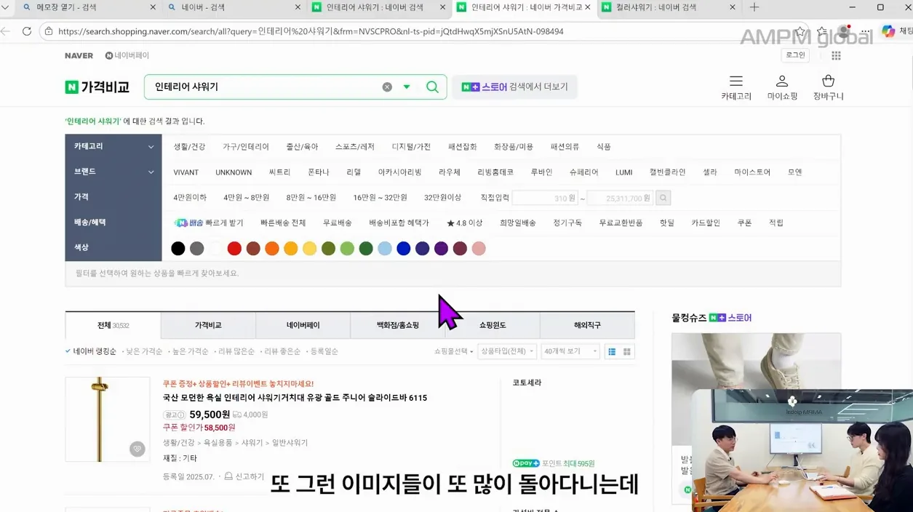Select the red color swatch
Screen dimensions: 913x512
(234, 249)
